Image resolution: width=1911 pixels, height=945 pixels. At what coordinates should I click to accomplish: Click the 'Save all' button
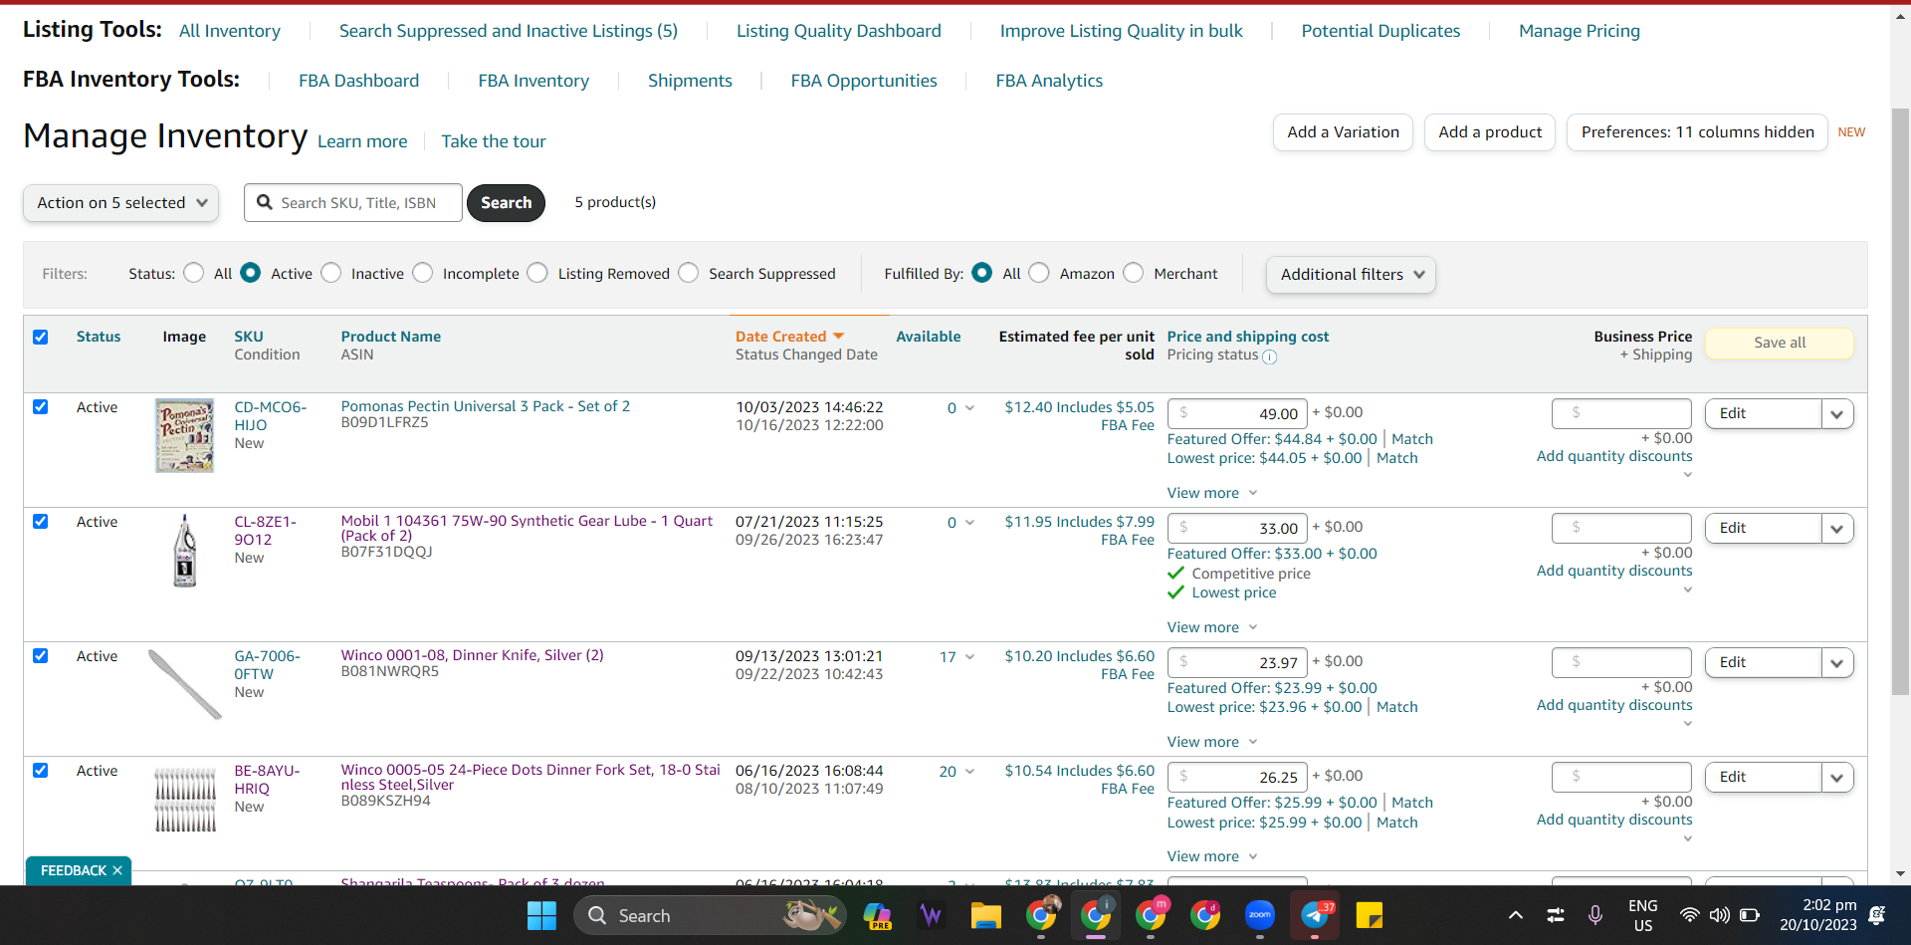click(1780, 343)
